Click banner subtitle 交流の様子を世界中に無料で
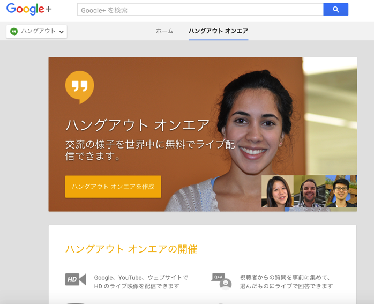 tap(150, 150)
